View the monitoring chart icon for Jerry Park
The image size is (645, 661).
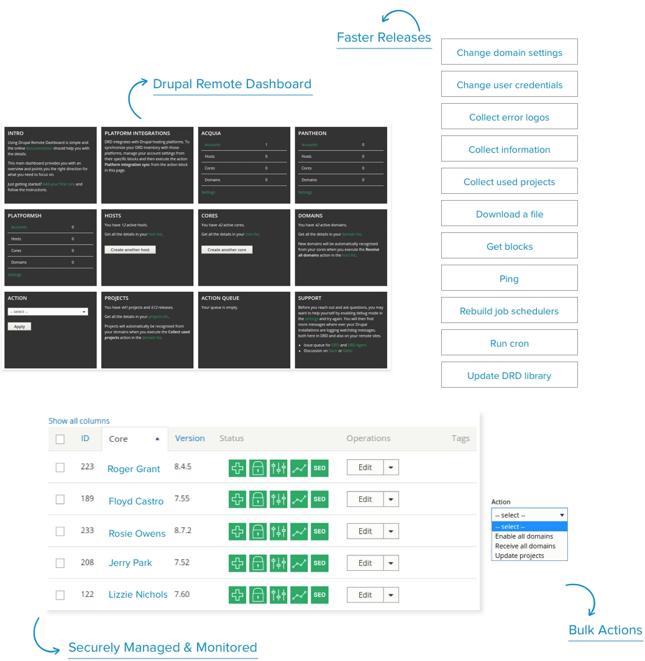[x=300, y=563]
